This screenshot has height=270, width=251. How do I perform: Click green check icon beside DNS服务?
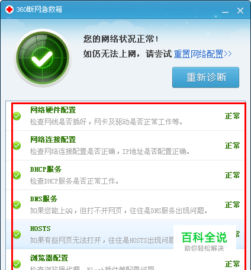point(17,205)
